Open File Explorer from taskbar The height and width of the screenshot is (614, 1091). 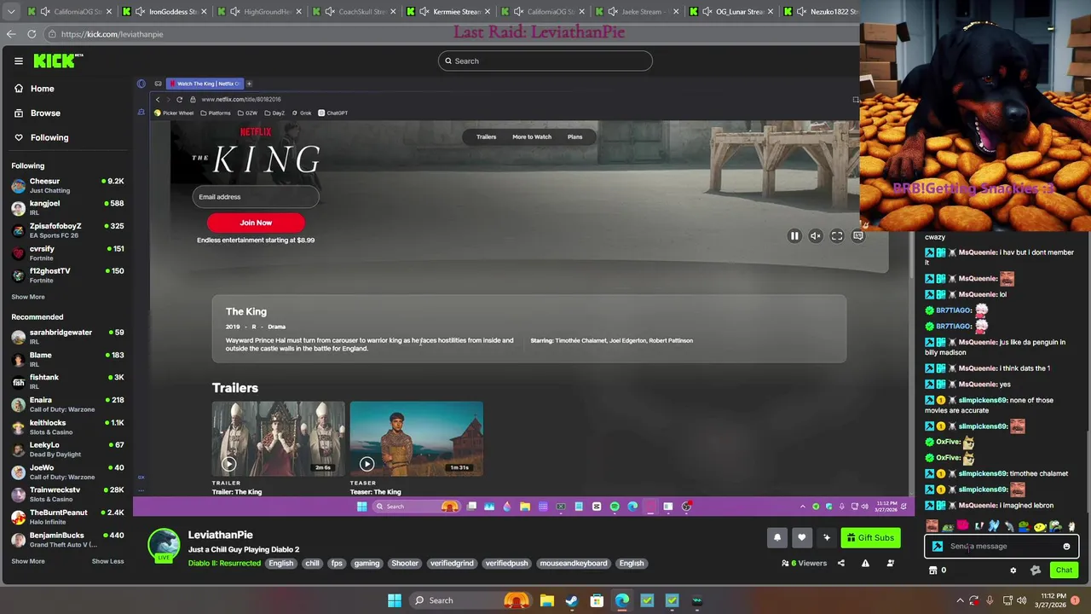point(547,600)
